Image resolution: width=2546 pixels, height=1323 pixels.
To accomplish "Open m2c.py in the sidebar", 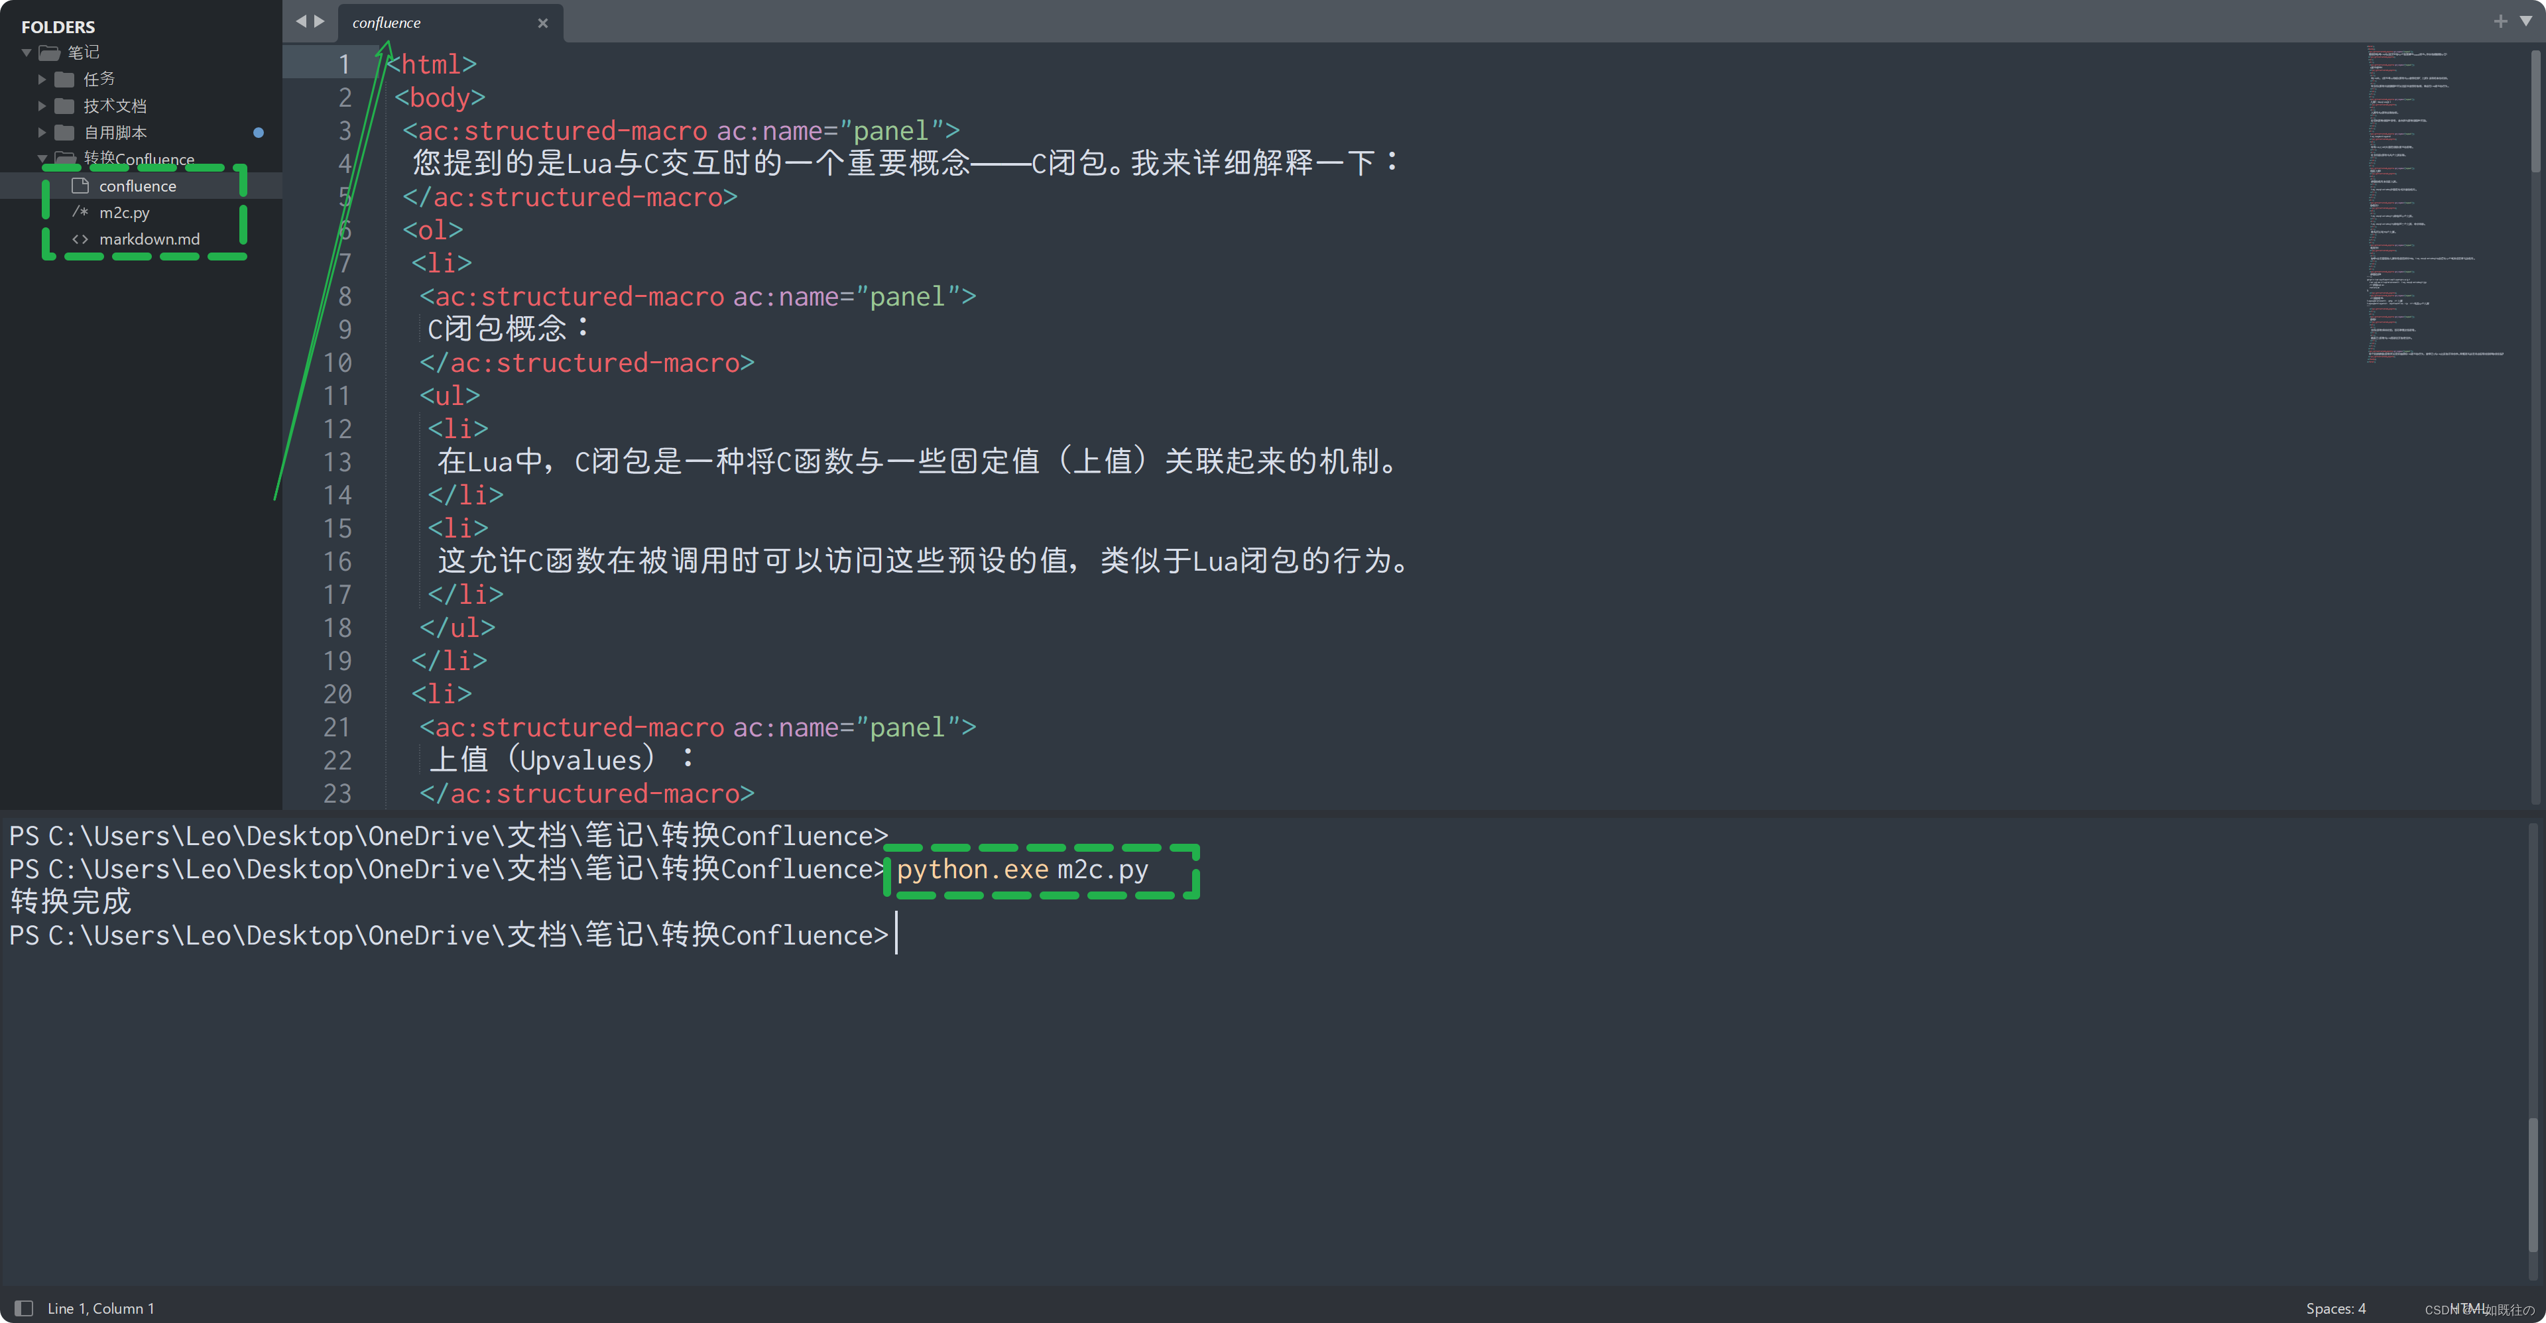I will point(125,212).
